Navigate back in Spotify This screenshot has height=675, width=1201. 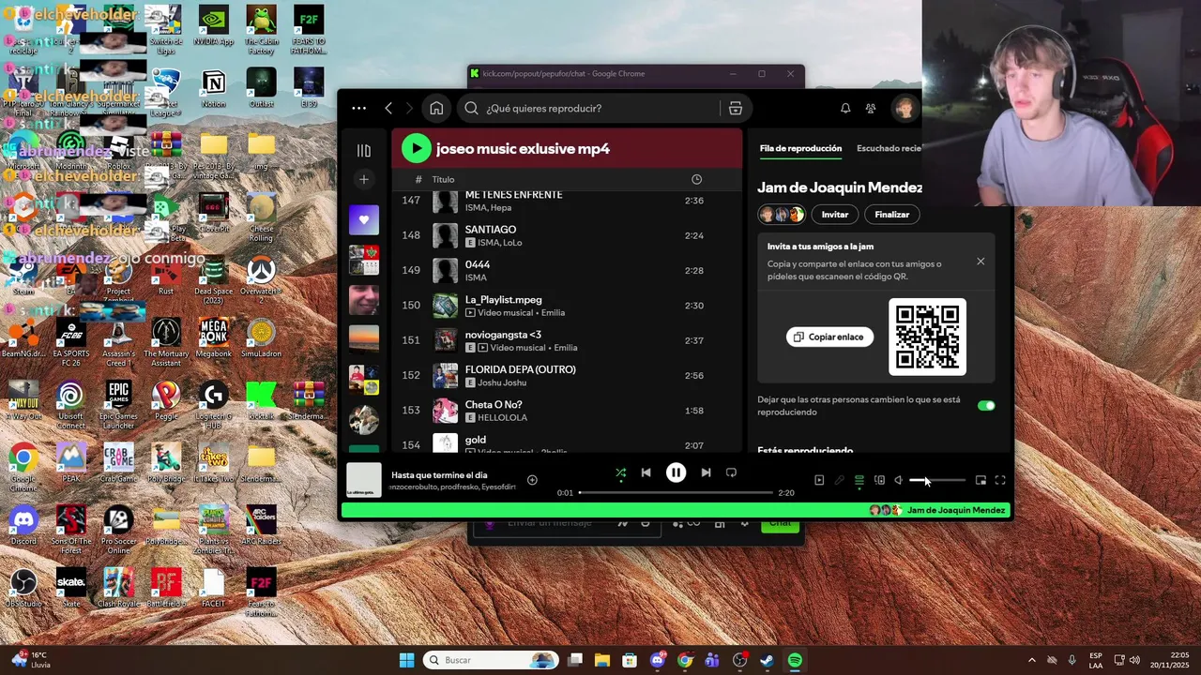pyautogui.click(x=388, y=108)
